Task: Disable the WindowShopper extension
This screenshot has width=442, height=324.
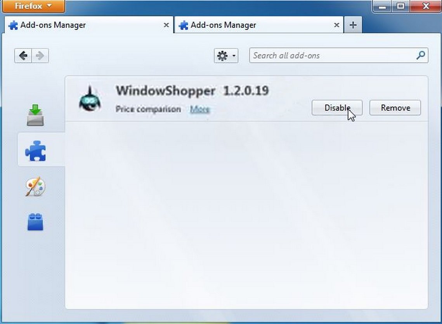Action: pos(337,107)
